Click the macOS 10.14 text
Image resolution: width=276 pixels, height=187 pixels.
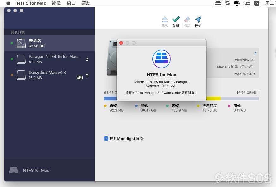click(245, 74)
